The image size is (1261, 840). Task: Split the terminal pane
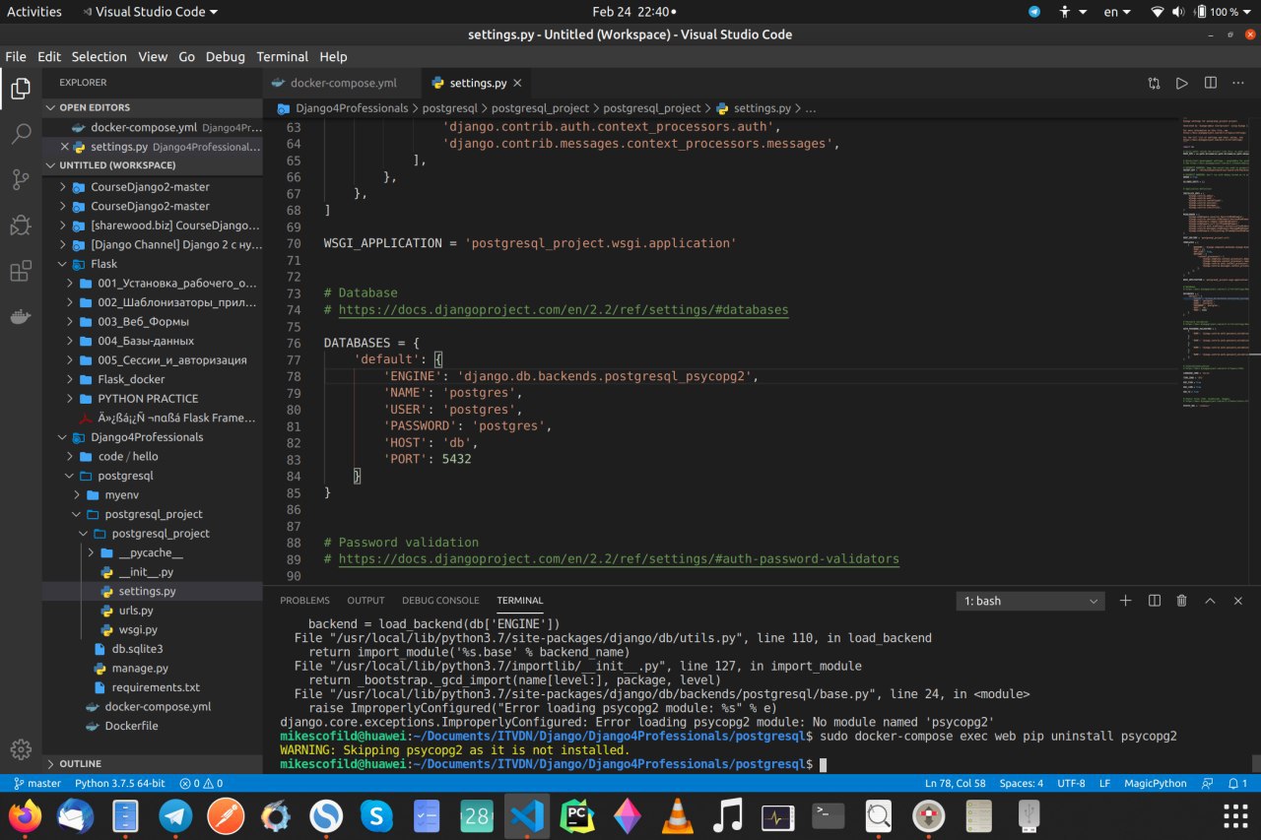(1155, 601)
